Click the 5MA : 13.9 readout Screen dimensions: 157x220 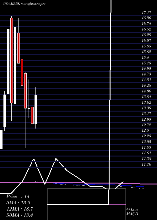18,202
